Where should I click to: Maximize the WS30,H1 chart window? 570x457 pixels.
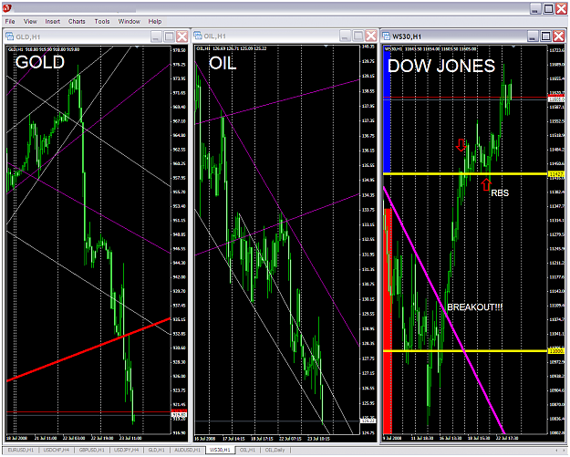546,36
